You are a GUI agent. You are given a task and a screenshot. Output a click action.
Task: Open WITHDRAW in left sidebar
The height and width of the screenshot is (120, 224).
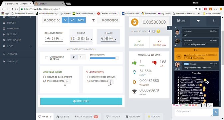[13, 29]
